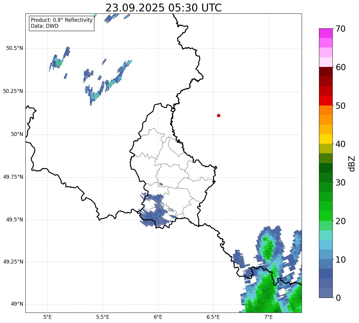
Task: Click the dBZ colorbar axis label
Action: 352,163
